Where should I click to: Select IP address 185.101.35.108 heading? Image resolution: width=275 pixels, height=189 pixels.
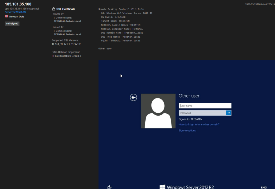pos(18,4)
